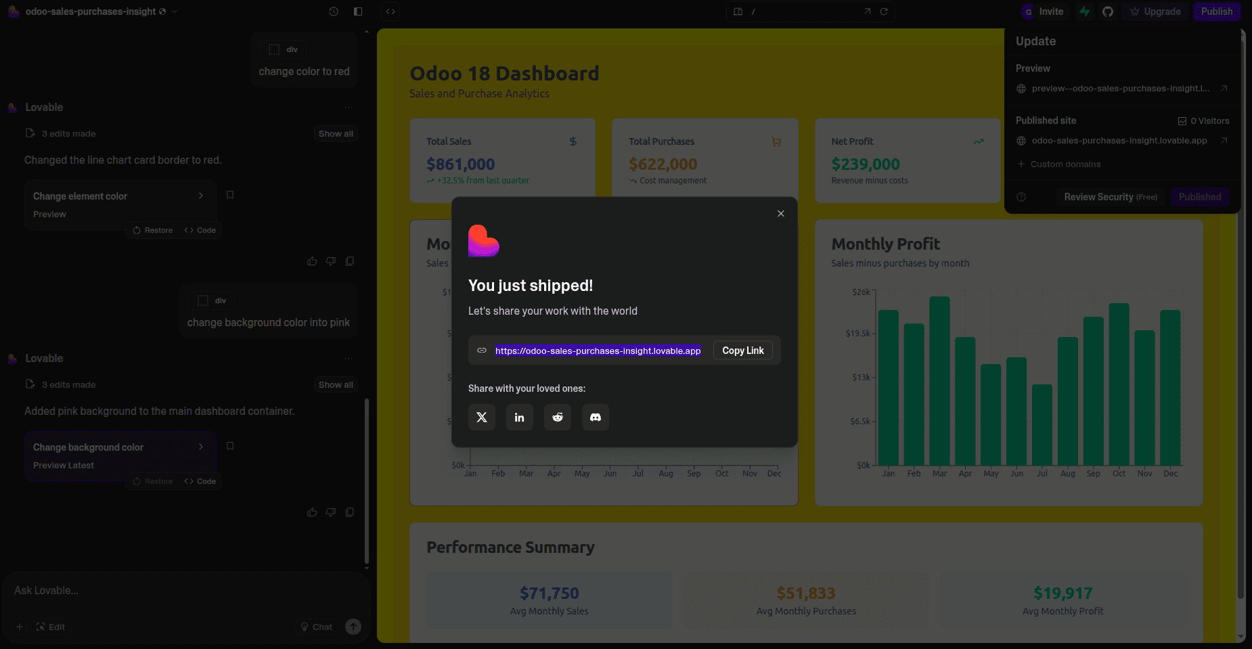
Task: Expand the odoo-sales-purchases-insight project dropdown
Action: (175, 12)
